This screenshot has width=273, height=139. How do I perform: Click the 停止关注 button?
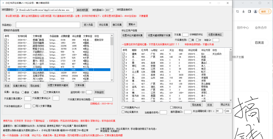coord(225,104)
